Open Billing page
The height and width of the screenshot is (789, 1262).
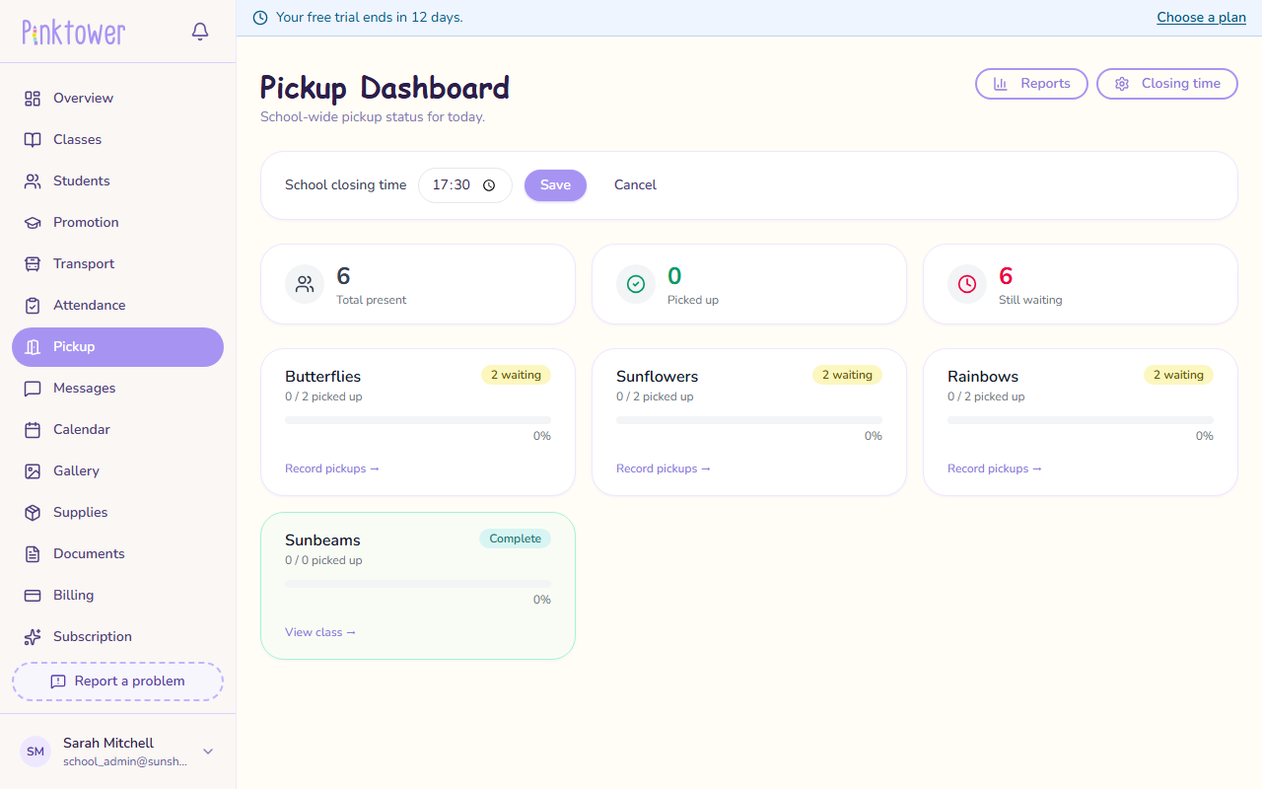coord(117,596)
